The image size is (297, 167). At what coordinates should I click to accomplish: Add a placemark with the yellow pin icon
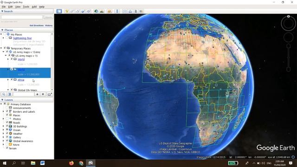[x=67, y=11]
